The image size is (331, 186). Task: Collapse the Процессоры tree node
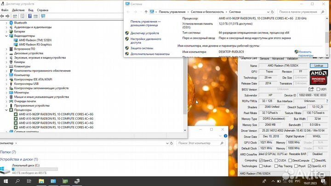(x=6, y=110)
